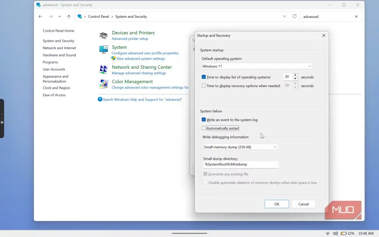
Task: Click 'Control Panel' in the breadcrumb path
Action: pos(99,17)
